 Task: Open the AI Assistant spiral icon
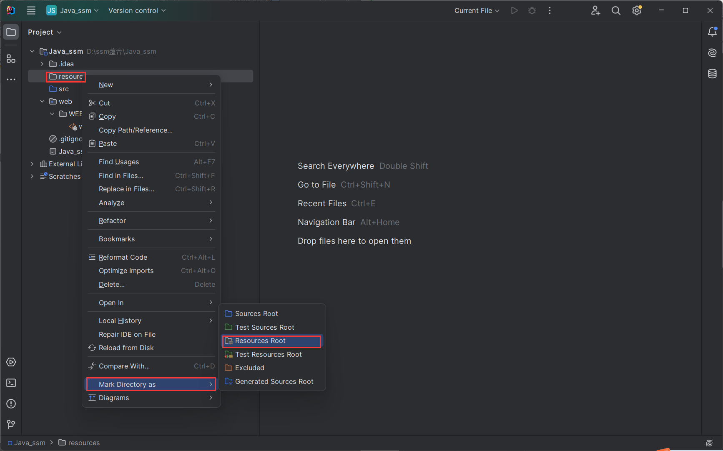click(x=712, y=53)
